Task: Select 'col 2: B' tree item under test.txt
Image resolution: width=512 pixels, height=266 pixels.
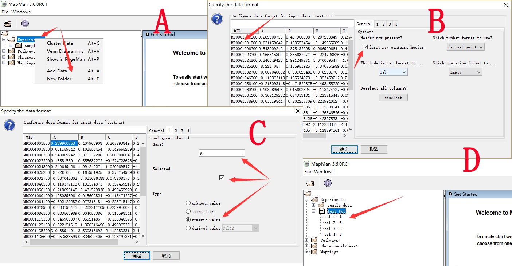Action: (333, 223)
